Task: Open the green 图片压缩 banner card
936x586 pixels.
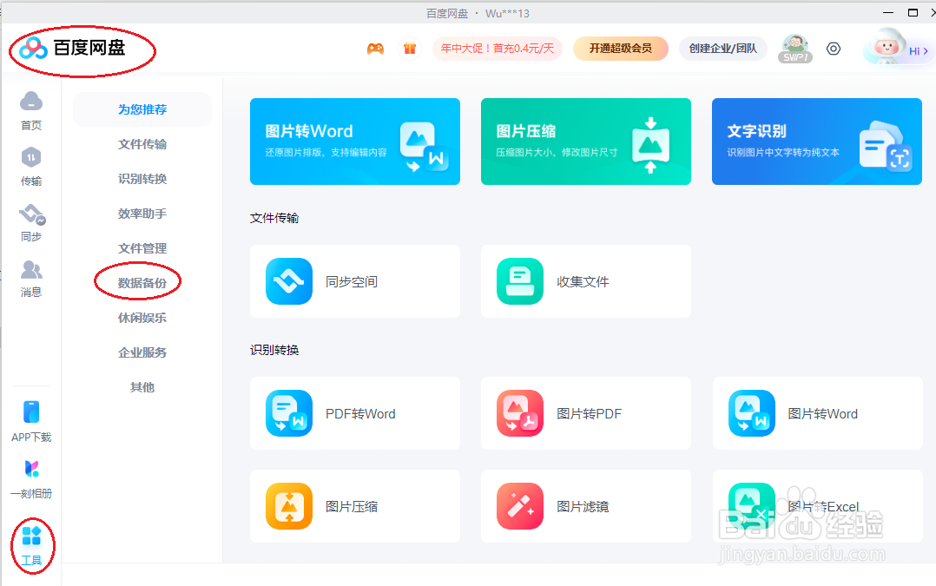Action: coord(586,142)
